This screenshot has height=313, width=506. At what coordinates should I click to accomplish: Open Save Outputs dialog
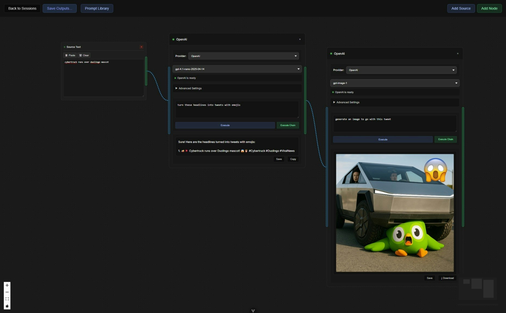pyautogui.click(x=60, y=8)
